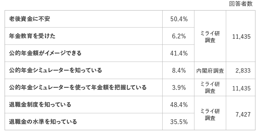Click the top ミライ研調査 merged cell

(210, 36)
